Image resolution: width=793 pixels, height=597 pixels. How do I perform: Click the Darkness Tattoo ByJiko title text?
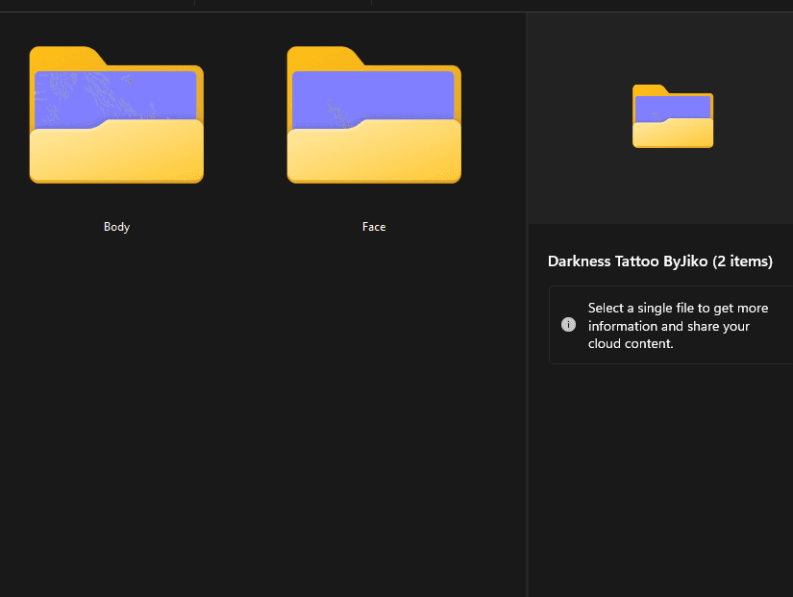tap(628, 261)
